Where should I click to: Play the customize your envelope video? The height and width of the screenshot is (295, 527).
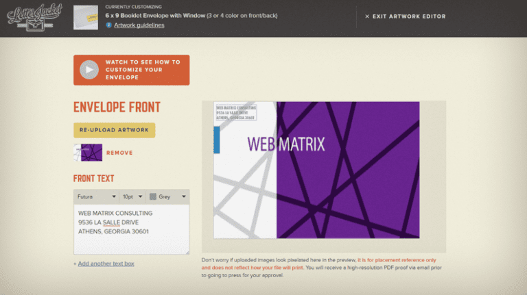coord(132,70)
